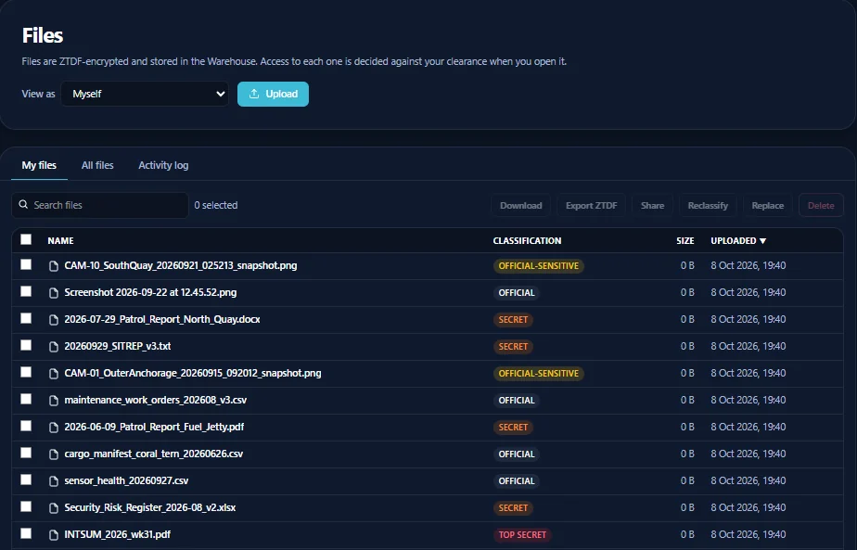Check the box for INTSUM_2026_wk31.pdf

coord(26,533)
